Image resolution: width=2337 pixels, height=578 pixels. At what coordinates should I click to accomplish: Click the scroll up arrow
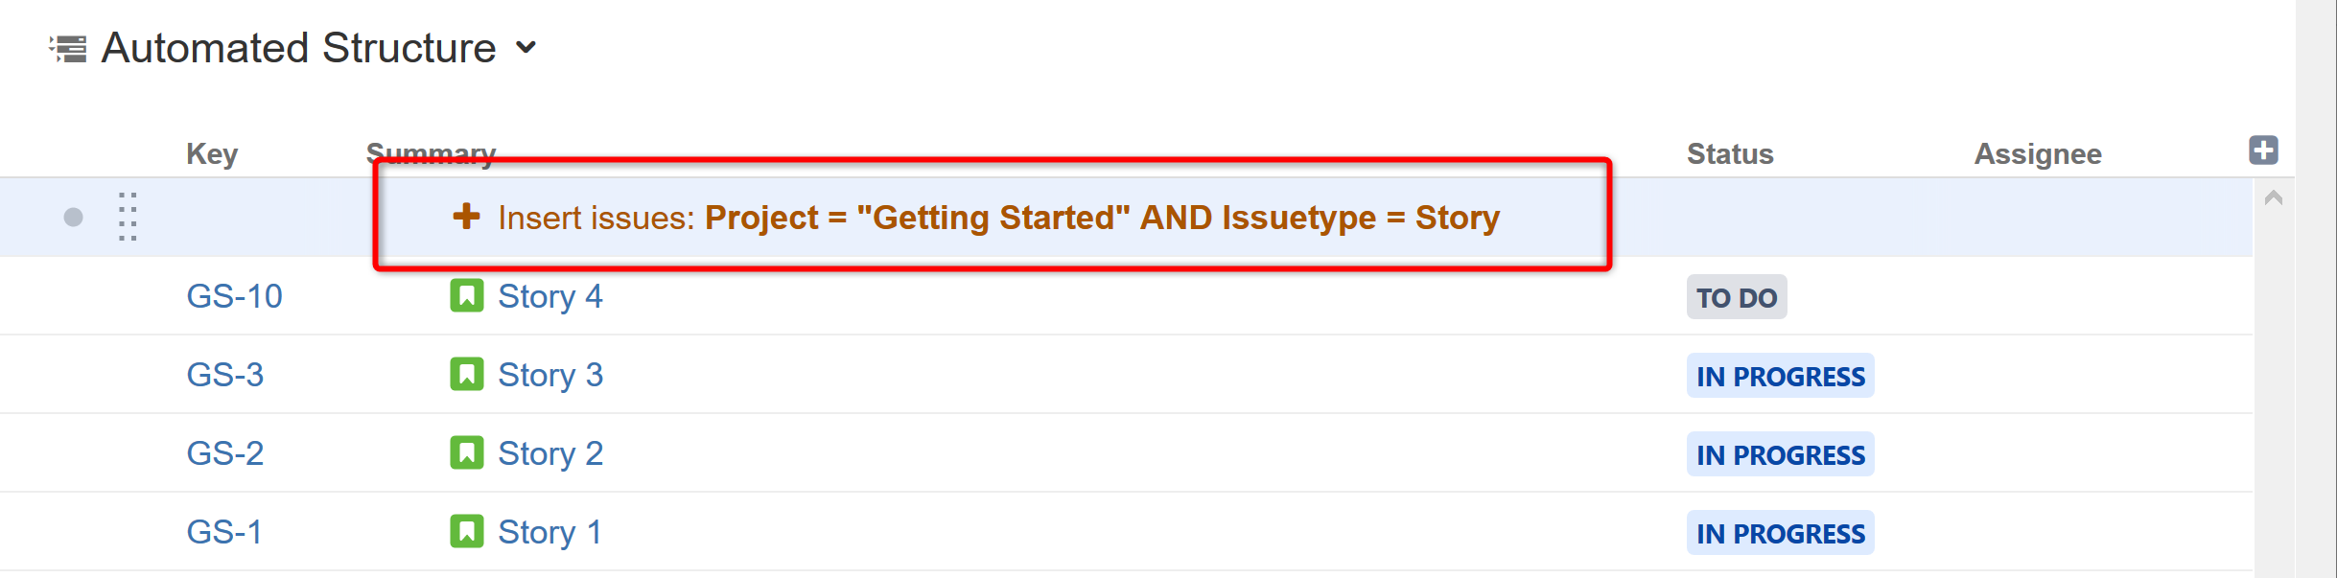tap(2273, 198)
